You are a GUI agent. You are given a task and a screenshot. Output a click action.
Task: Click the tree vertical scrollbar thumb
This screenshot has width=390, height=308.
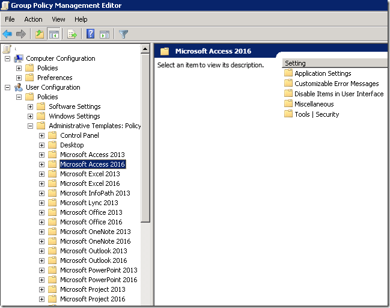(x=145, y=138)
